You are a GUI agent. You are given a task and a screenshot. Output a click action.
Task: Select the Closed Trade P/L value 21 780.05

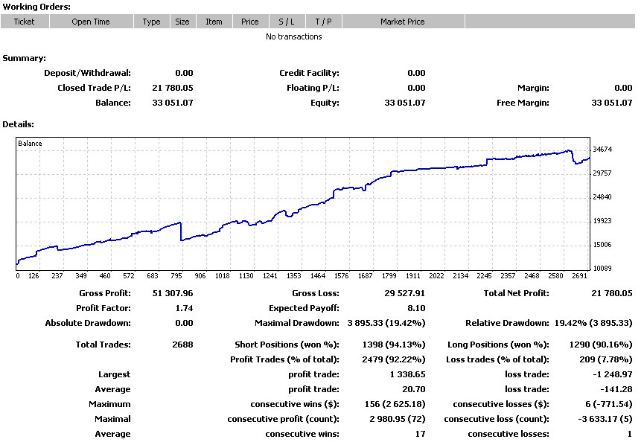pos(173,88)
